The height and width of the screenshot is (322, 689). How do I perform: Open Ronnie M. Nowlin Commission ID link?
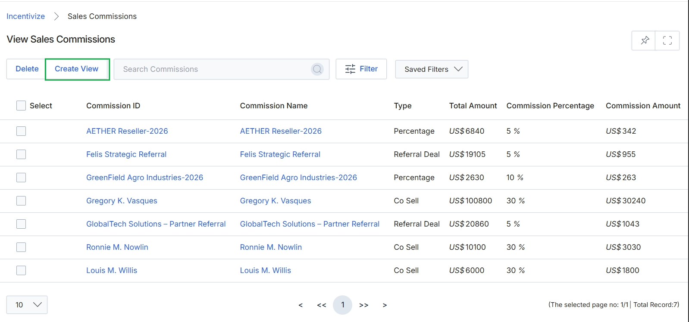pyautogui.click(x=117, y=247)
